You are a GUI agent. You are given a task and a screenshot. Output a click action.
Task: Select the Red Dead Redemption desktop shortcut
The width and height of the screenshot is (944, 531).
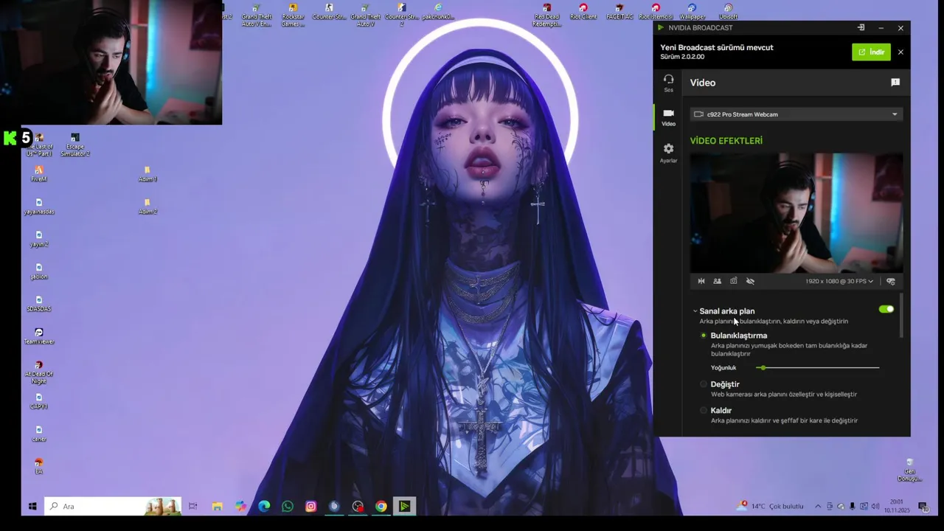(x=546, y=15)
